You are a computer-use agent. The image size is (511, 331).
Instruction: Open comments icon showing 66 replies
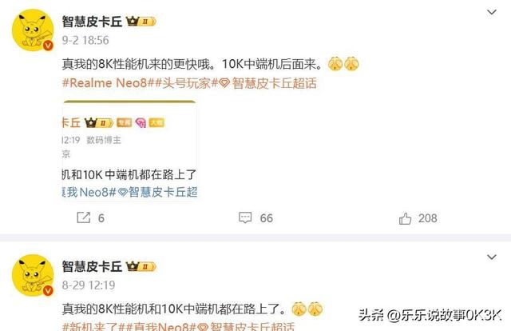point(245,217)
